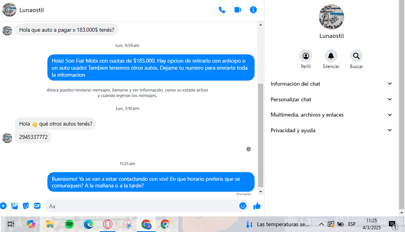Open ESP language input selector
Viewport: 405px width, 232px height.
click(352, 224)
